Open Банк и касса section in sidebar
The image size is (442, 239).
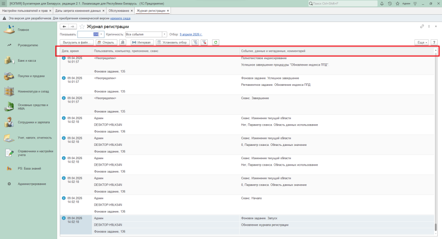point(27,61)
